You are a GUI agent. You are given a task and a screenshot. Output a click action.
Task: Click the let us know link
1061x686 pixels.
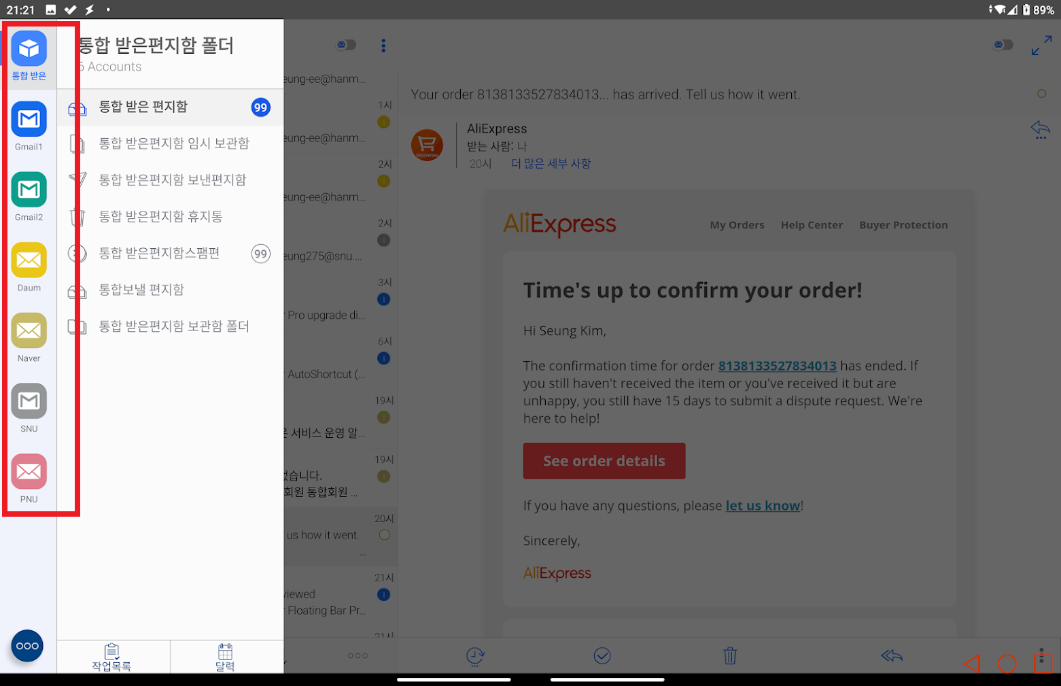(x=763, y=506)
